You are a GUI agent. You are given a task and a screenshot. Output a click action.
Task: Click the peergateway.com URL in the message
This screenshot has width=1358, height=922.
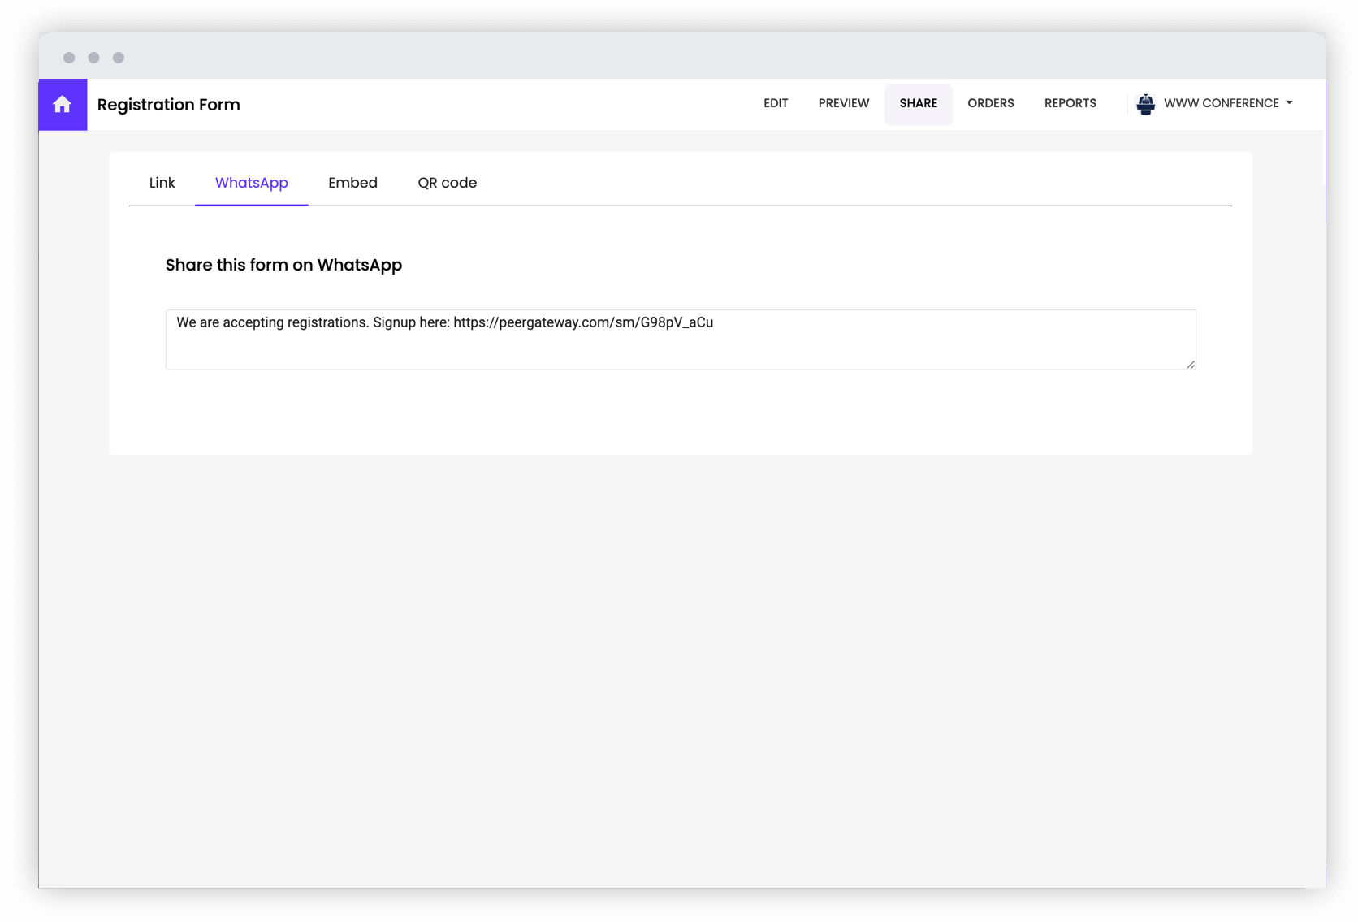(582, 322)
